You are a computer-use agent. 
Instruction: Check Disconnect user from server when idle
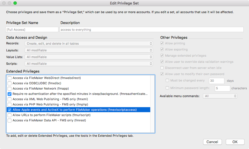(x=162, y=68)
